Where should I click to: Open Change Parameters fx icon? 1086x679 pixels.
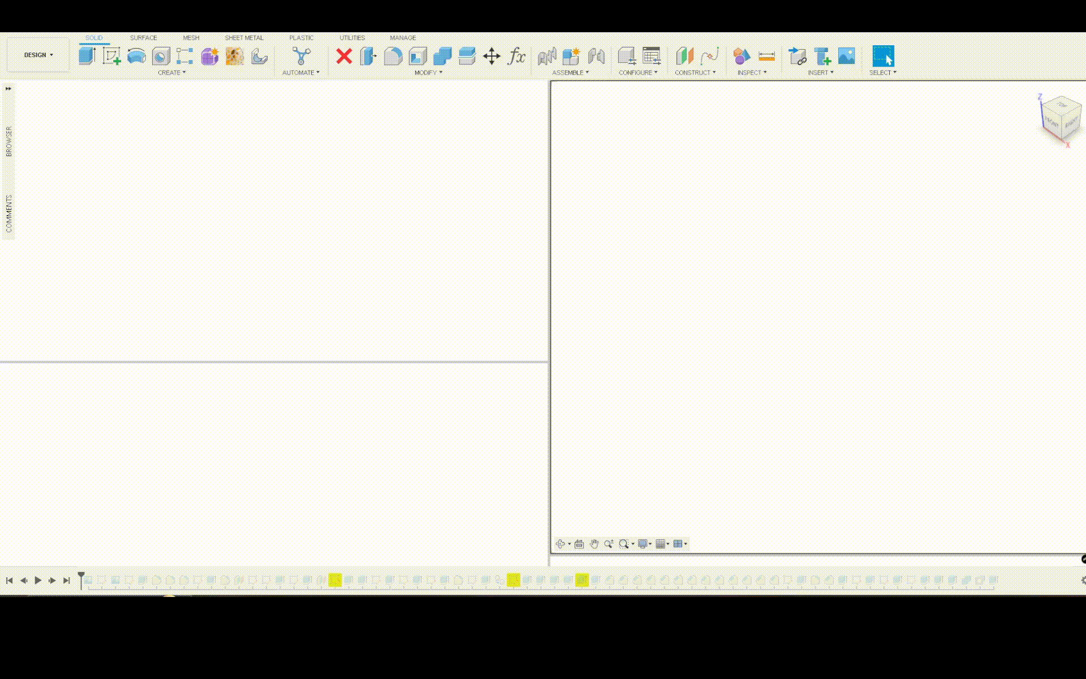click(516, 56)
